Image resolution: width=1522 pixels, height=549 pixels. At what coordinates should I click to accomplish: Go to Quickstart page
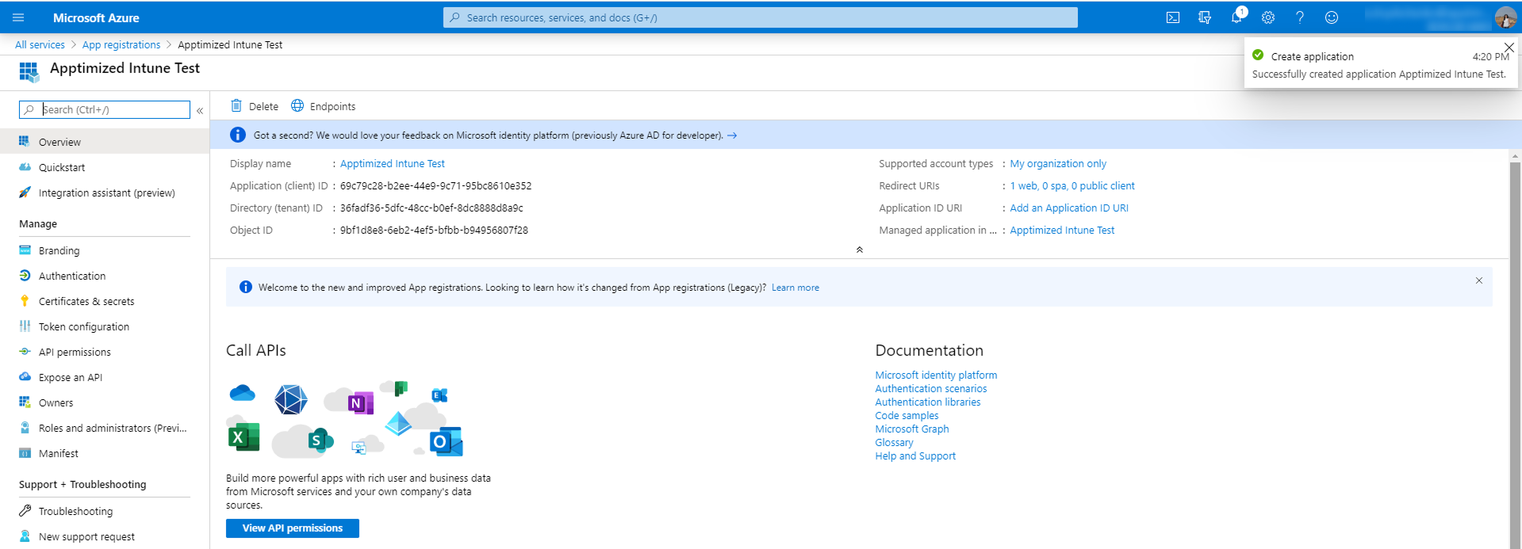point(105,167)
